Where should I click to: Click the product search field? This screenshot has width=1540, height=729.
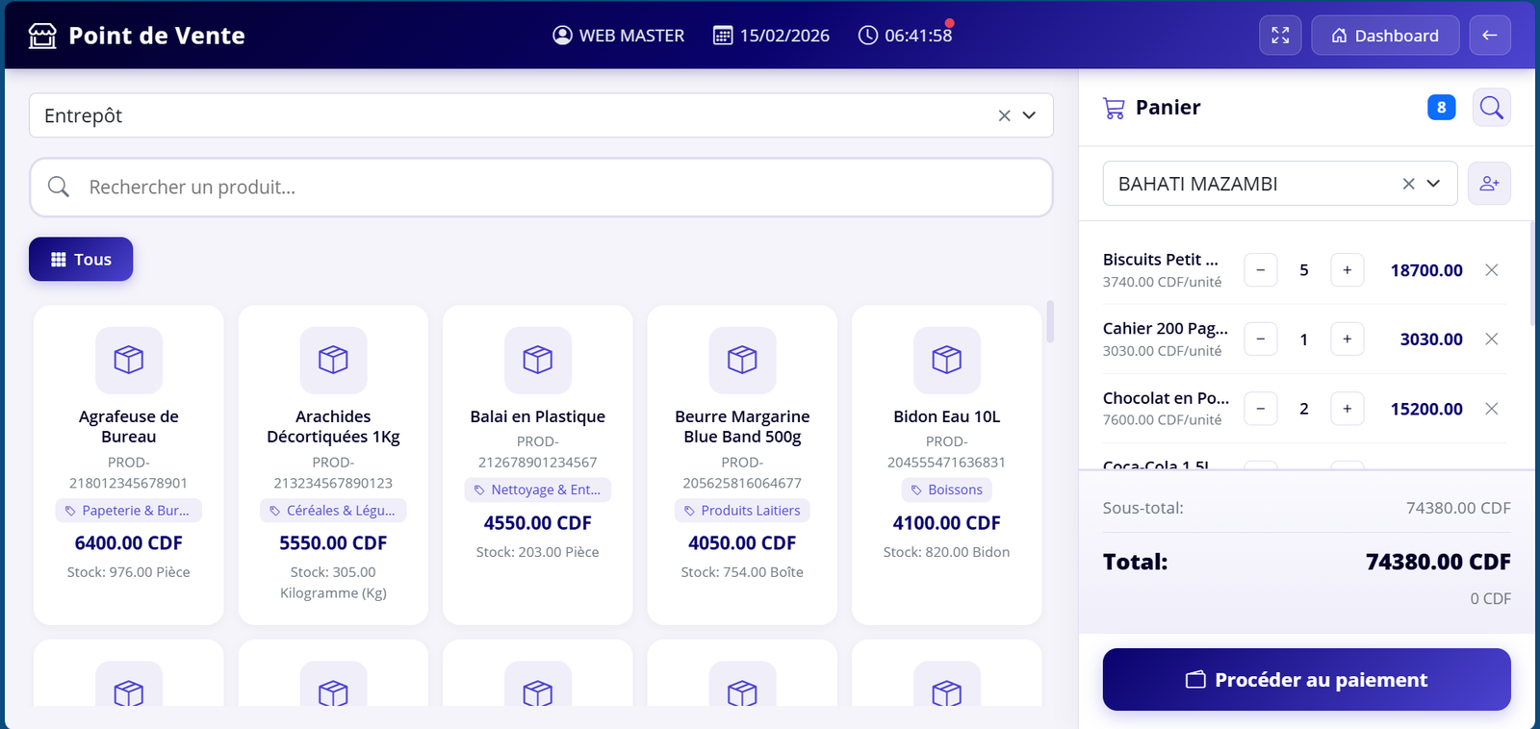541,188
